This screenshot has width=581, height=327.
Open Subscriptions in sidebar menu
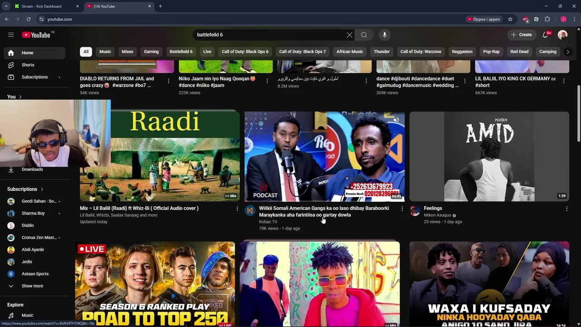click(34, 77)
